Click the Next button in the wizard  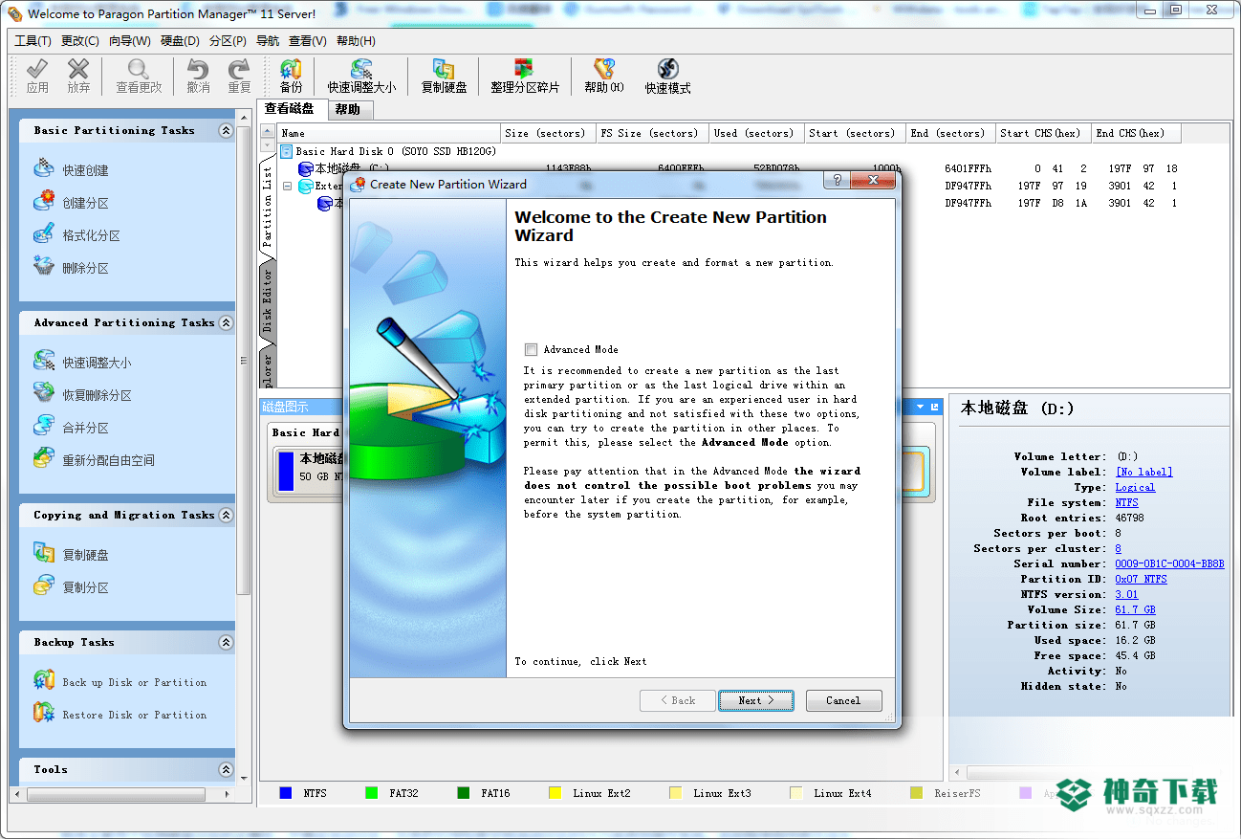(x=756, y=700)
